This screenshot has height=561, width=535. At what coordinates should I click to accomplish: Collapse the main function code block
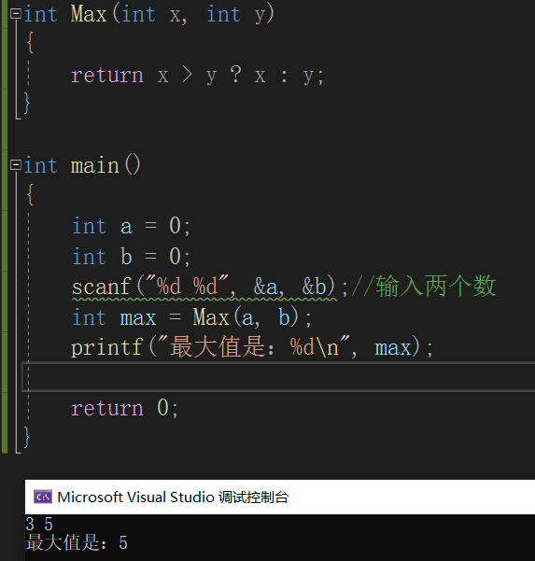coord(15,165)
